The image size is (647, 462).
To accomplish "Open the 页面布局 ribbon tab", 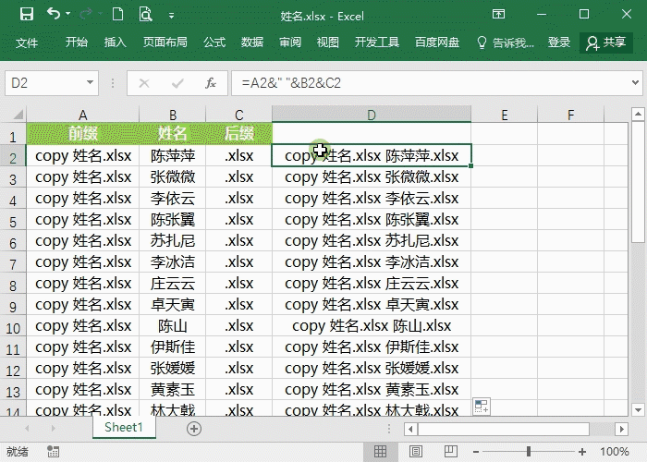I will coord(165,43).
